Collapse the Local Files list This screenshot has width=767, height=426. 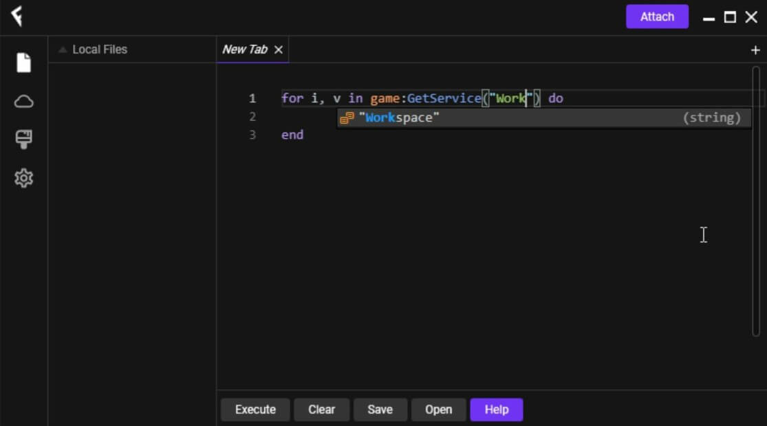pos(63,49)
